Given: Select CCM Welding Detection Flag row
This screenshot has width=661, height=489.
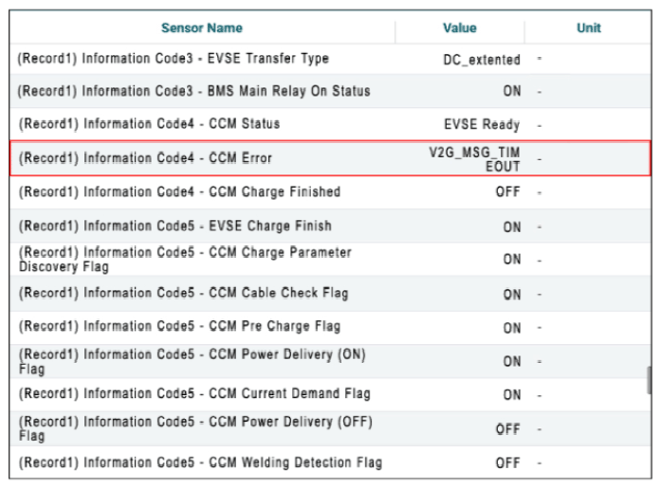Looking at the screenshot, I should 330,462.
